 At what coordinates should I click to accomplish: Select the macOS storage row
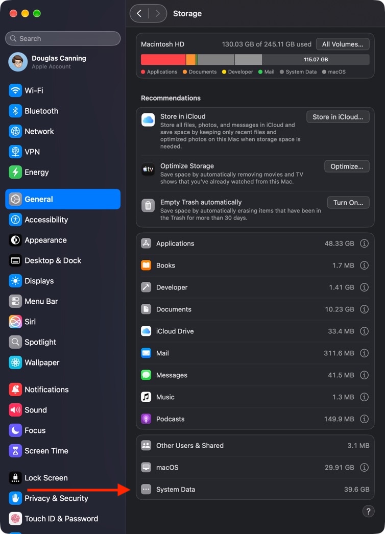pos(255,467)
